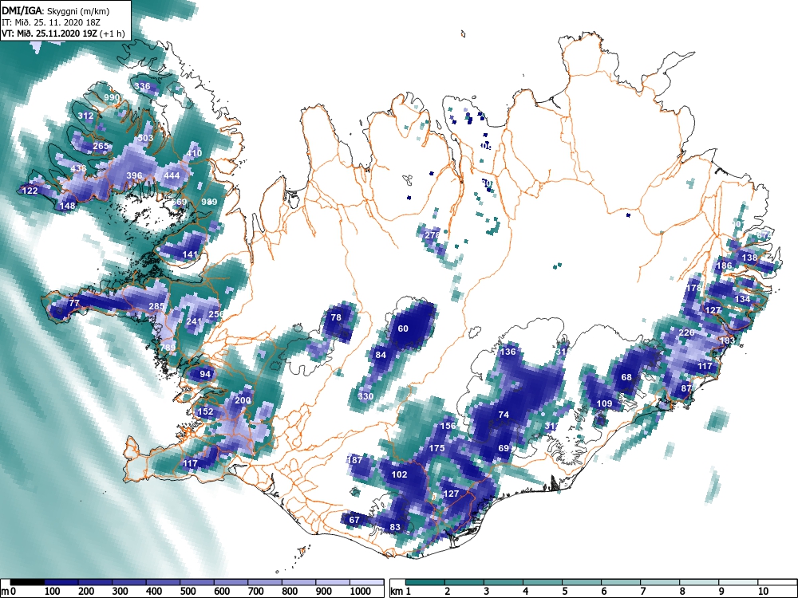Click the visibility value '84' on the map
The width and height of the screenshot is (798, 598).
click(x=381, y=355)
